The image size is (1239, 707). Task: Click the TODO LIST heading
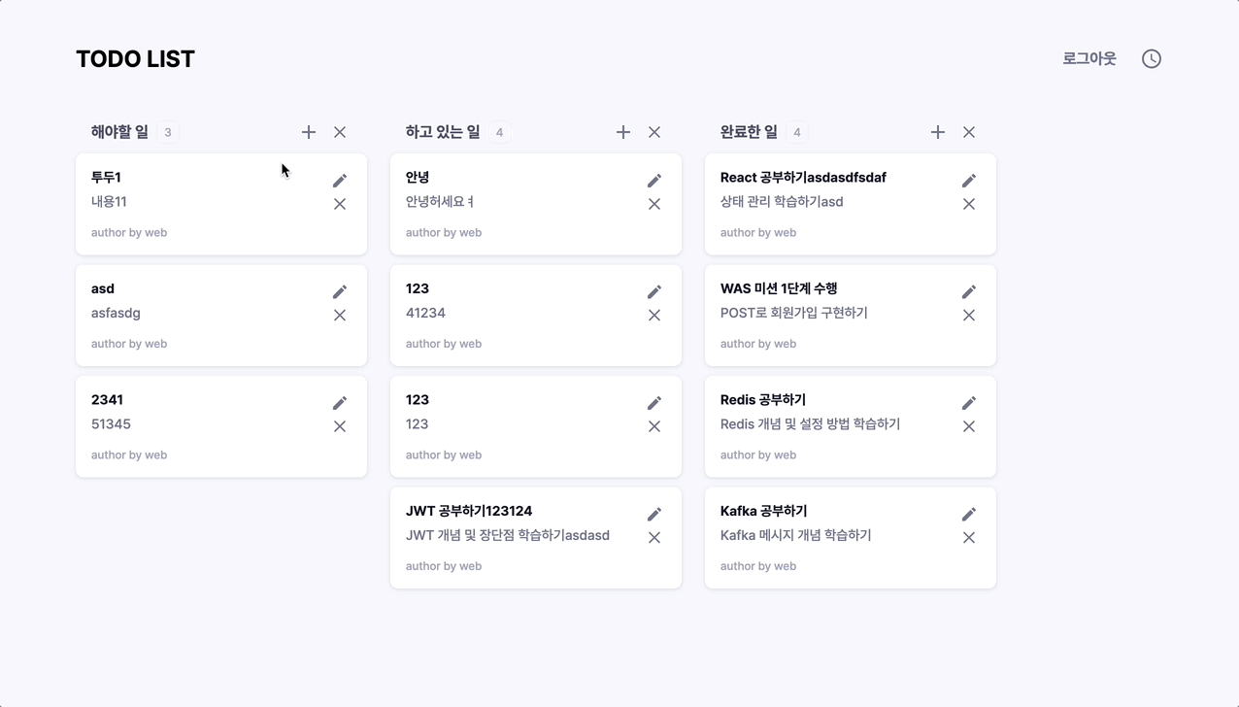pos(135,58)
